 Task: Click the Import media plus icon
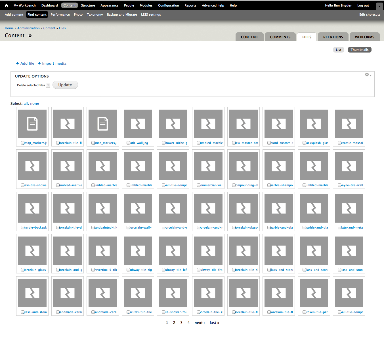point(40,63)
